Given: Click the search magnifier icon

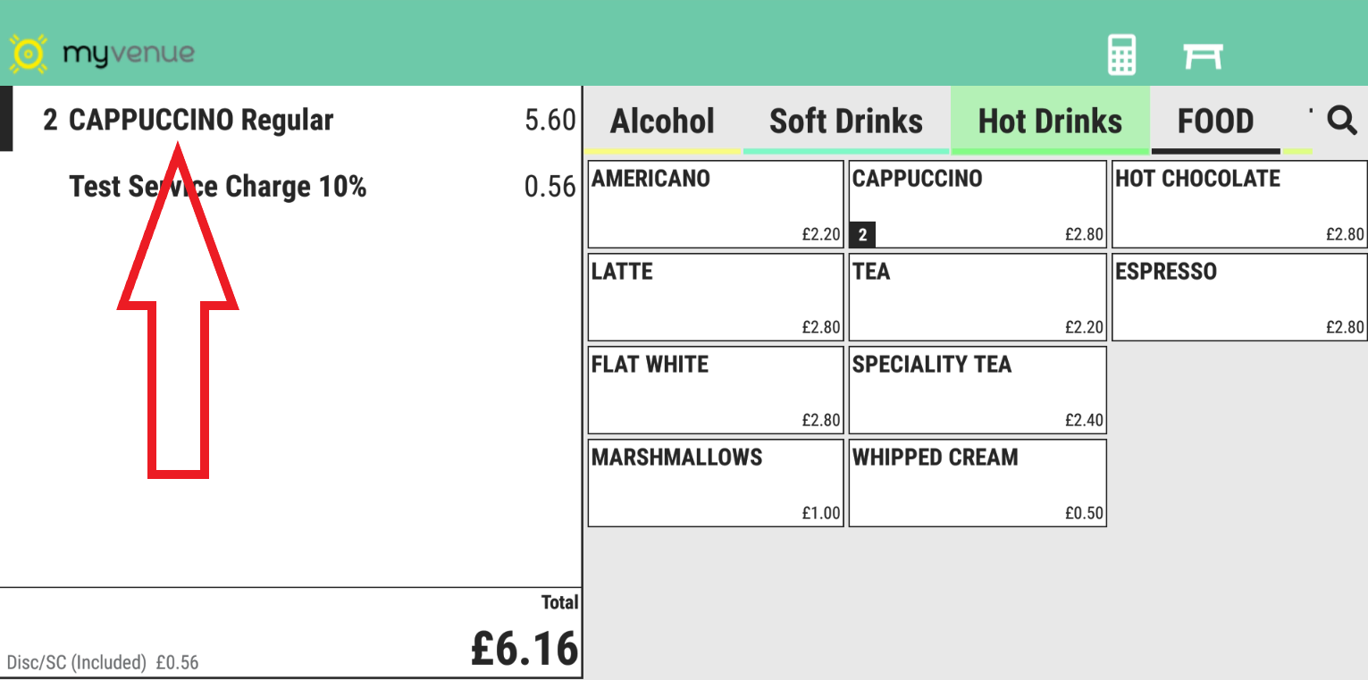Looking at the screenshot, I should (1341, 120).
